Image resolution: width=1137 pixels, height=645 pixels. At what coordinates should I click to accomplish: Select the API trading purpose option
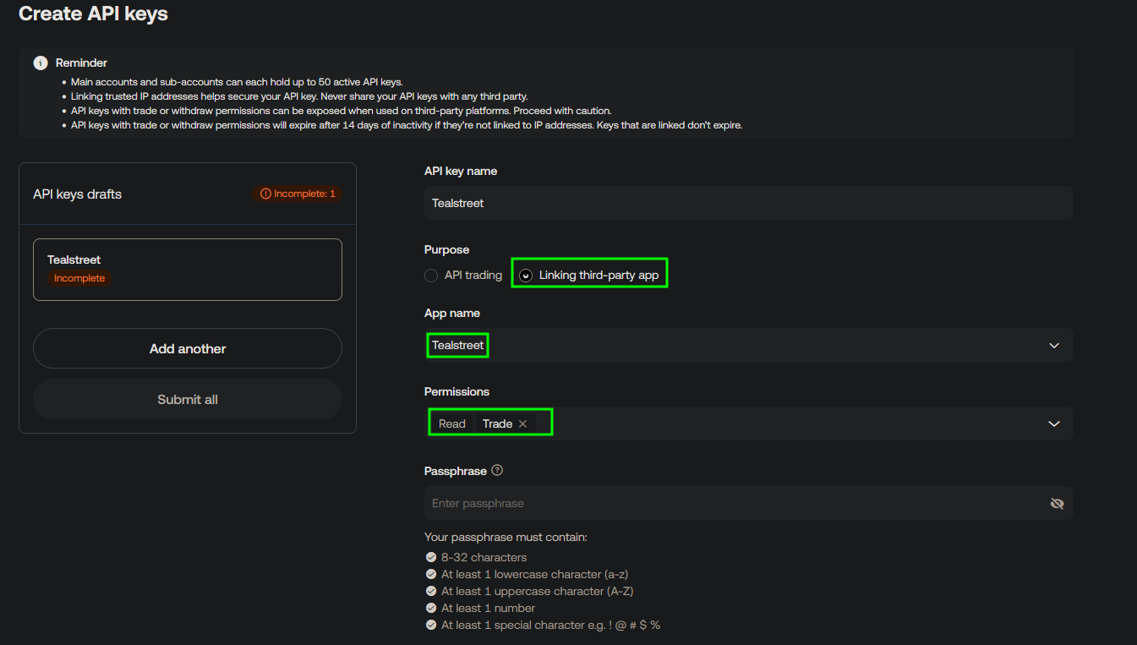[431, 275]
